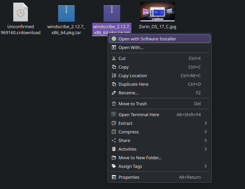Click the F2 shortcut label

198,93
